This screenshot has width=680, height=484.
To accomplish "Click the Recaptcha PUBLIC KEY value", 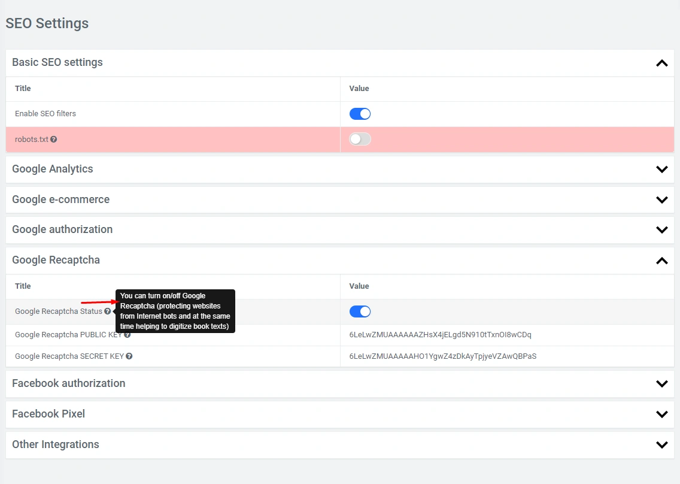I will (x=440, y=335).
